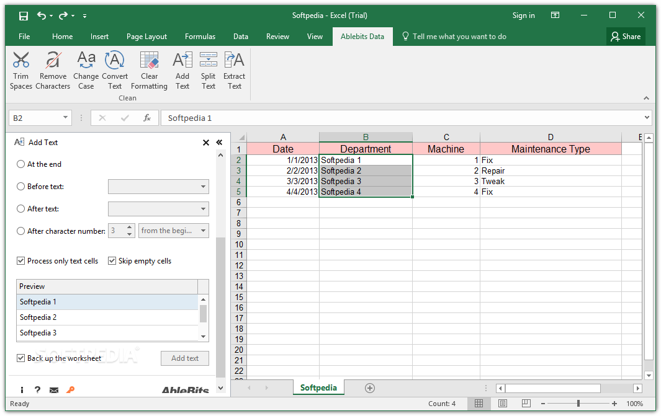
Task: Collapse the ribbon with the caret
Action: tap(646, 98)
